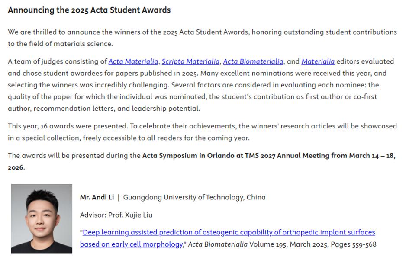
Task: Click the bold '2026' date text
Action: click(x=16, y=167)
